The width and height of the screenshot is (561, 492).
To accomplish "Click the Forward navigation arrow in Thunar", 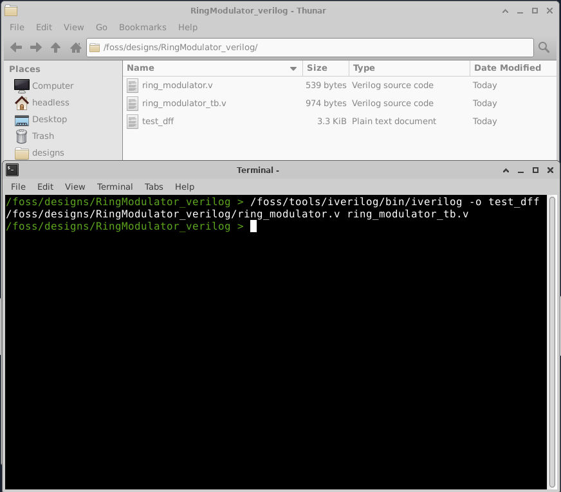I will (36, 48).
